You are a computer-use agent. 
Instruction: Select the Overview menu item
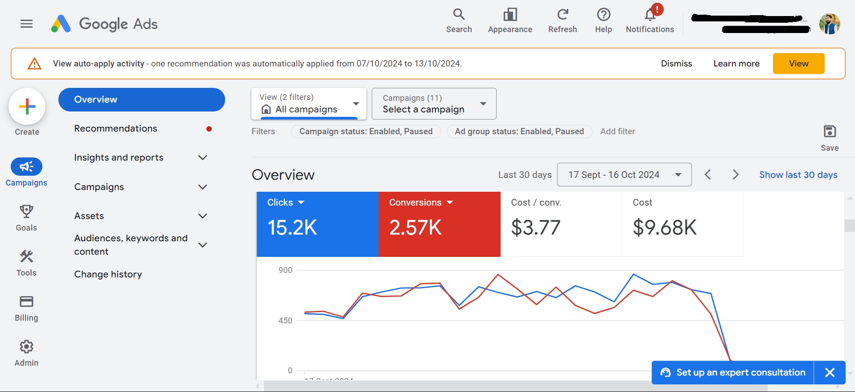click(142, 99)
